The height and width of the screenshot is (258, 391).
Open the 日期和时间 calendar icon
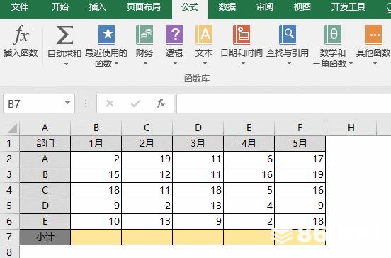(242, 35)
